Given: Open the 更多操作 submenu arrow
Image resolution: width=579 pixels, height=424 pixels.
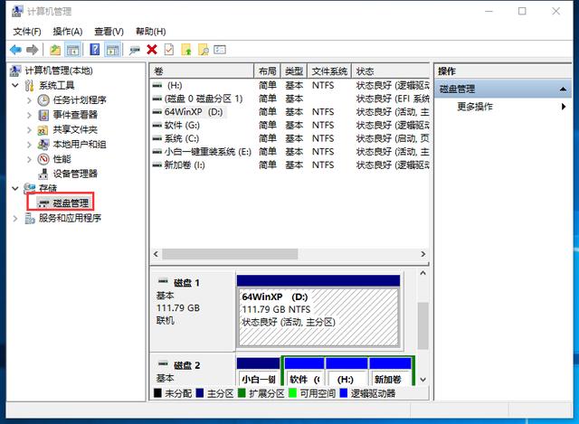Looking at the screenshot, I should point(564,107).
